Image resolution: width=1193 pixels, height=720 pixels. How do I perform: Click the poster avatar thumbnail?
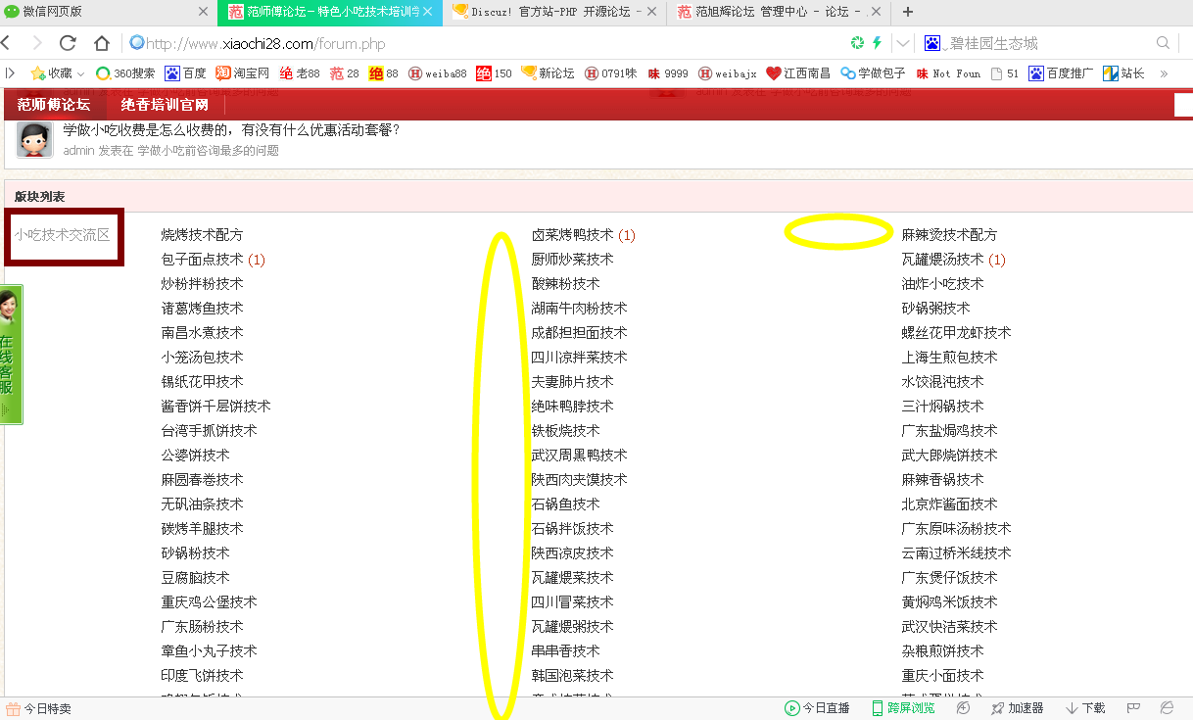pos(34,140)
